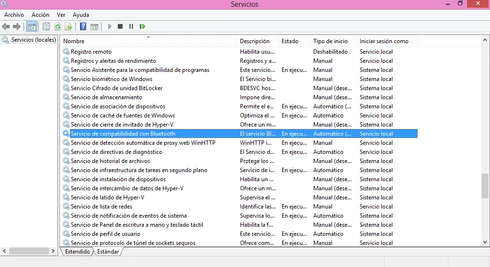Image resolution: width=490 pixels, height=267 pixels.
Task: Select Servicio de detección automática de proxy web WinHTTP
Action: (x=143, y=142)
